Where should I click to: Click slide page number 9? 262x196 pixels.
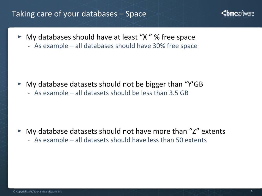[x=252, y=191]
